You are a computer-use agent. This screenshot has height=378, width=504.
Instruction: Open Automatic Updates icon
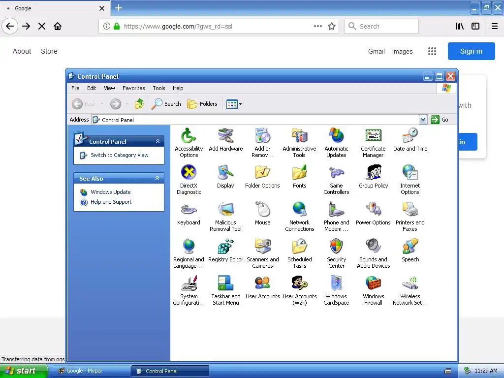point(336,143)
